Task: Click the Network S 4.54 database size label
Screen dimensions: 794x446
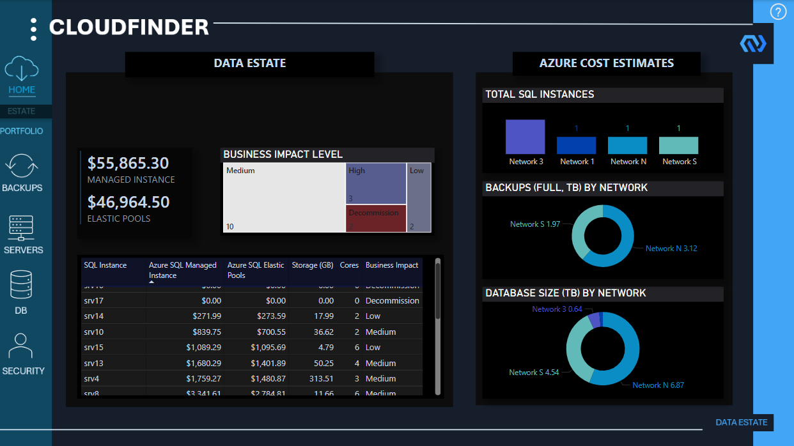Action: point(534,373)
